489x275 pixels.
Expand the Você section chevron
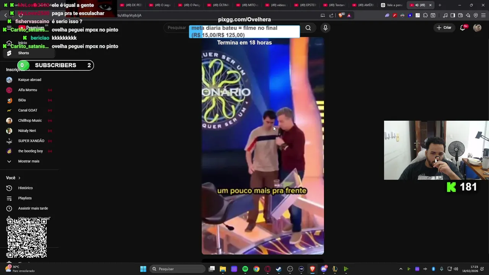point(19,178)
